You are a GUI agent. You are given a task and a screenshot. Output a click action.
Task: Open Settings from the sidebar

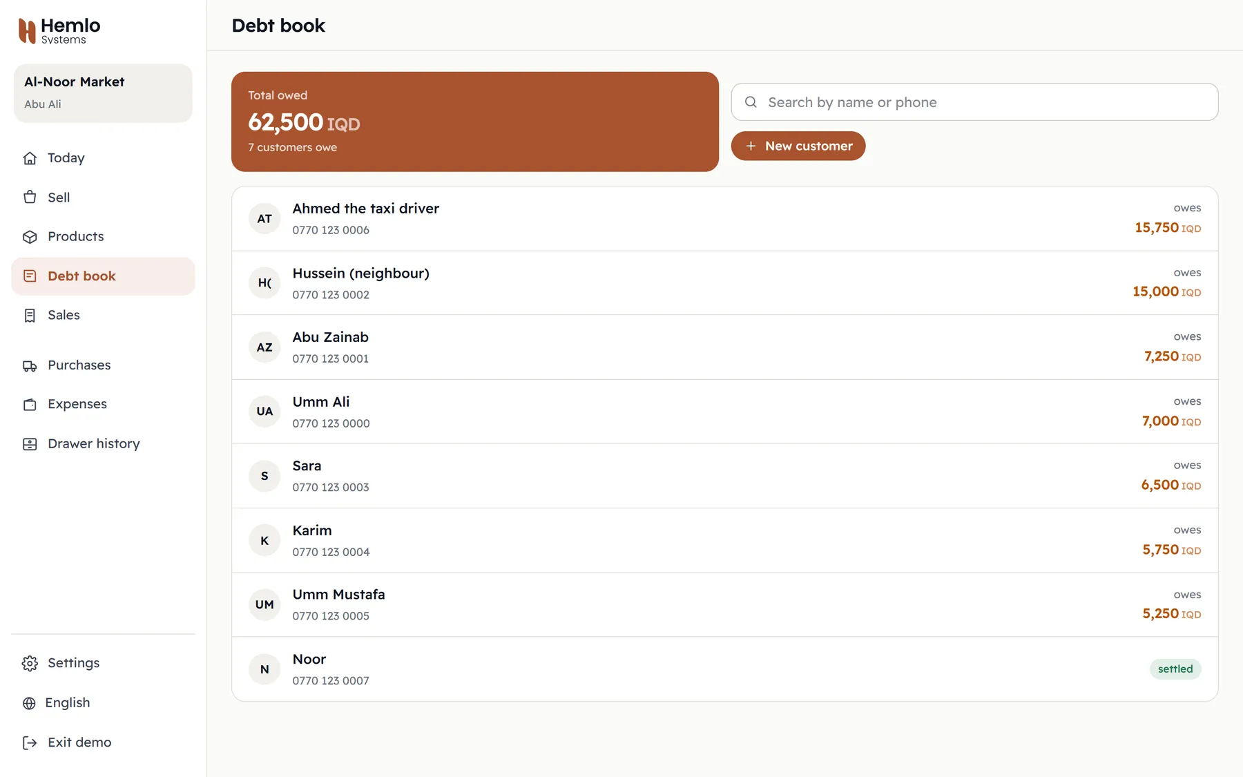point(103,663)
